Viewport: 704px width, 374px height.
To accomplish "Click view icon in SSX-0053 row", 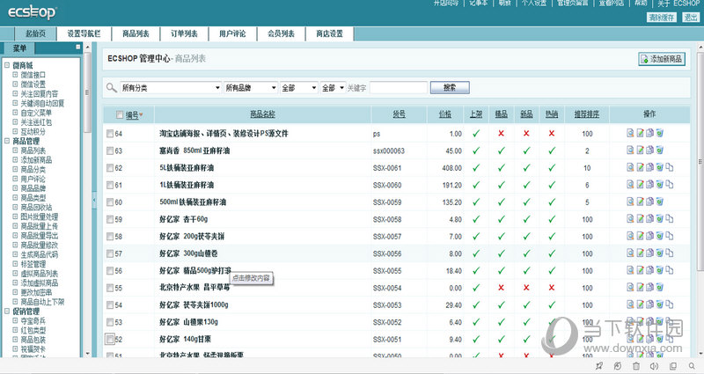I will (630, 304).
